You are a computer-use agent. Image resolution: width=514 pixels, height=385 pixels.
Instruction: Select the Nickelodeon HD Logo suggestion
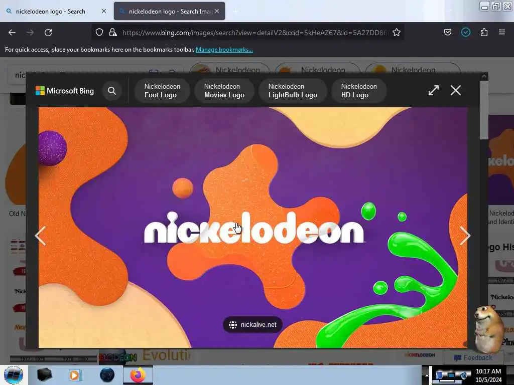click(x=359, y=91)
